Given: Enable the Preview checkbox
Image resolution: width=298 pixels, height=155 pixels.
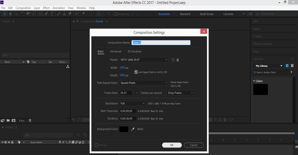Looking at the screenshot, I should pos(96,145).
